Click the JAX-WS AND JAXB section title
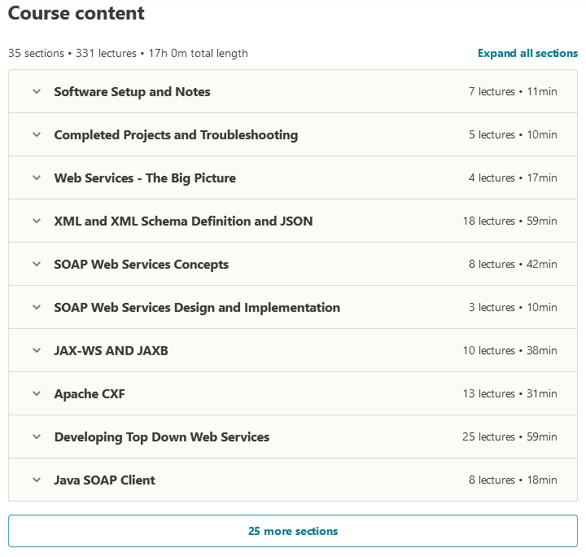Screen dimensions: 586x557 coord(111,350)
